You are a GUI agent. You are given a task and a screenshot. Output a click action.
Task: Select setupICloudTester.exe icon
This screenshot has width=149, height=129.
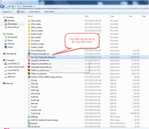29,60
